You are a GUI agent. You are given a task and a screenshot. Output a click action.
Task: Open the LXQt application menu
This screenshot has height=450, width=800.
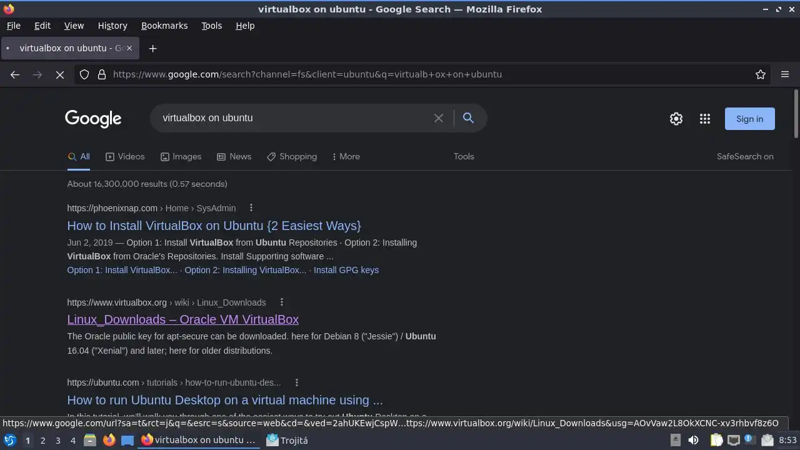10,440
